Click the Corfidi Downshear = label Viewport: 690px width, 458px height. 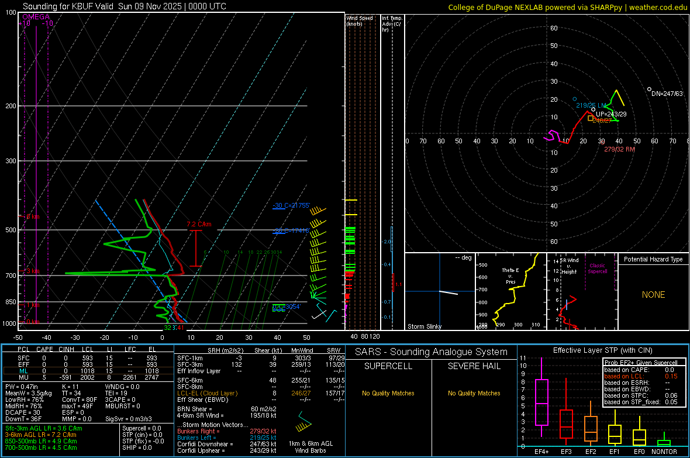[x=205, y=444]
